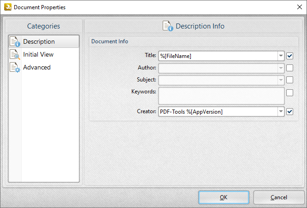307x208 pixels.
Task: Click the Keywords text area
Action: [x=221, y=96]
